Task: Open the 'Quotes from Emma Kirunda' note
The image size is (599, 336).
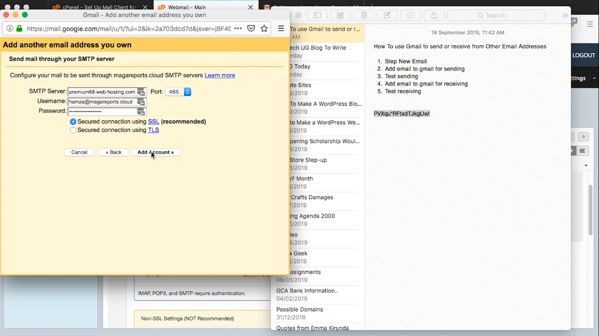Action: click(317, 327)
